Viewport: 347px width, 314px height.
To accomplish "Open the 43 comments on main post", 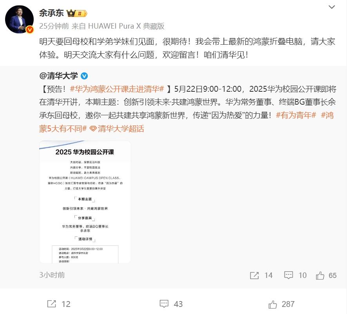I will (x=171, y=304).
